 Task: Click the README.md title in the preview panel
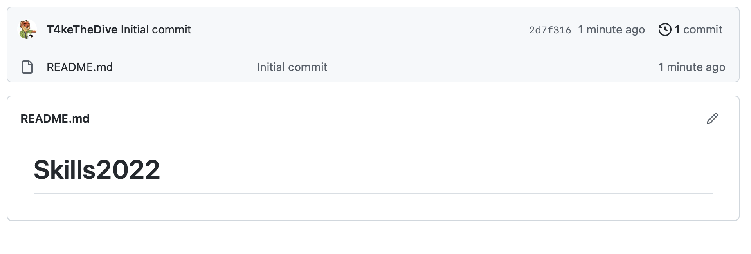[55, 118]
